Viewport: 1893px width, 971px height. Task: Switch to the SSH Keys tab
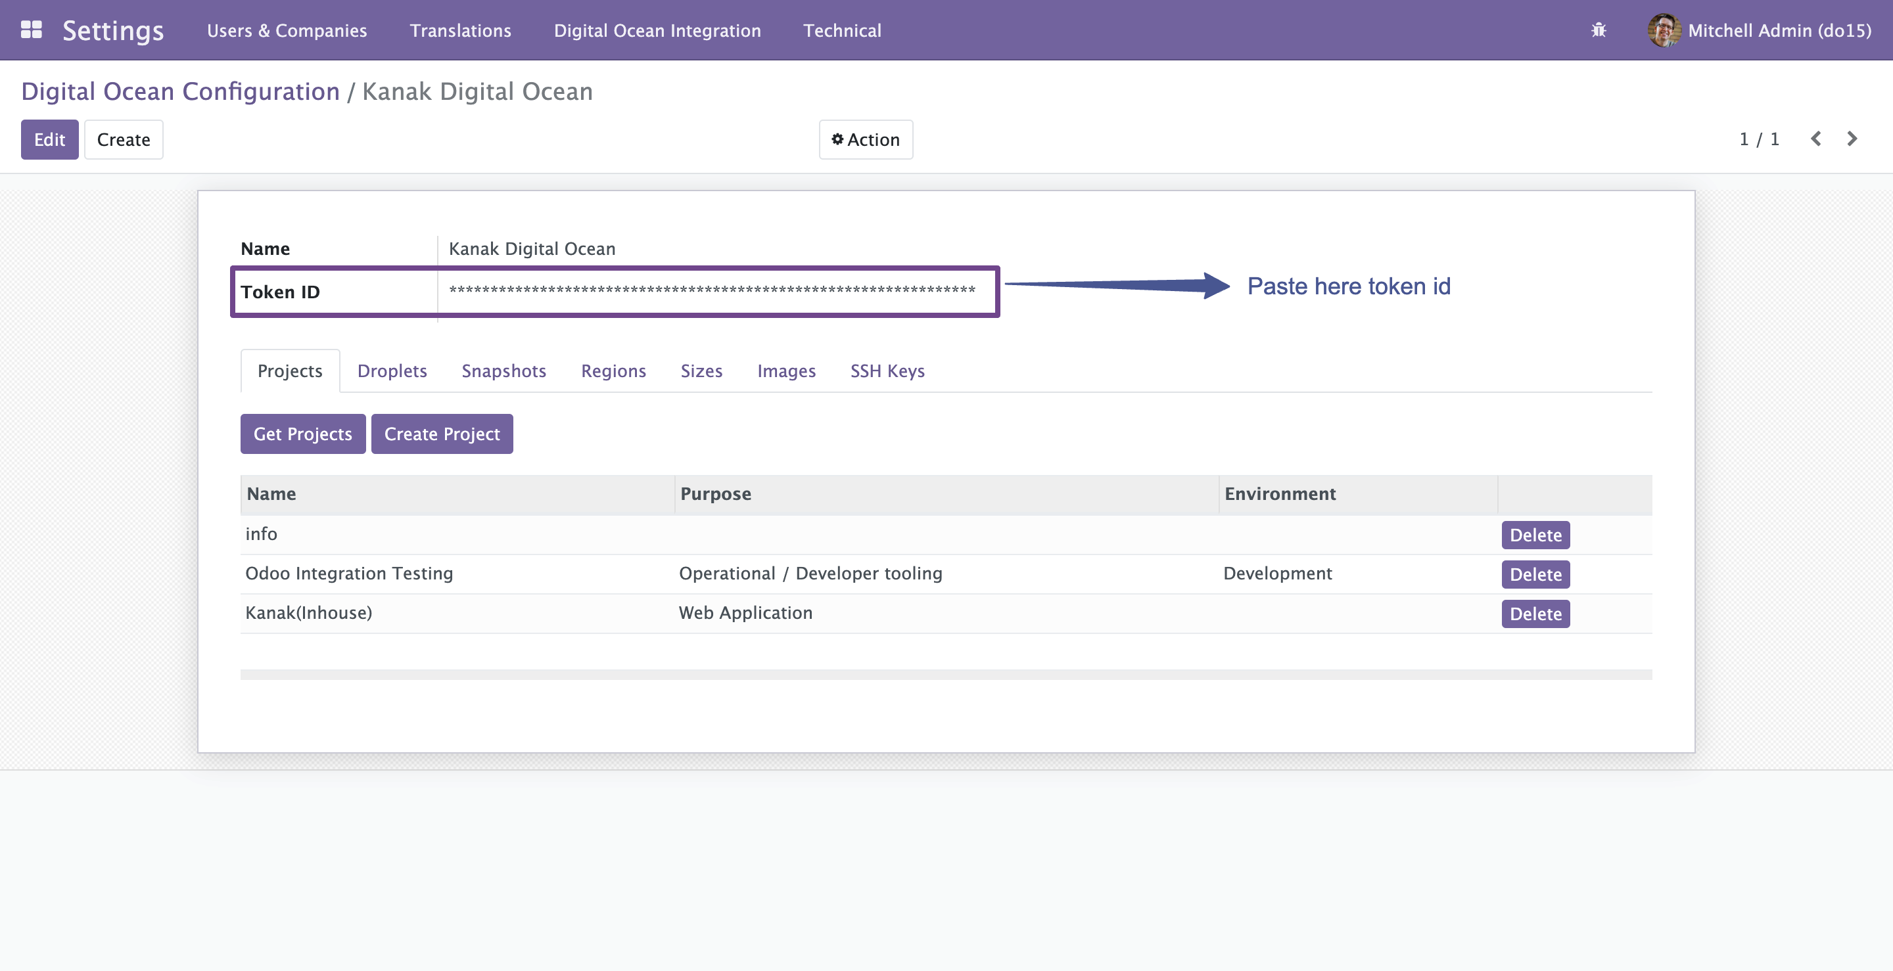pos(887,371)
